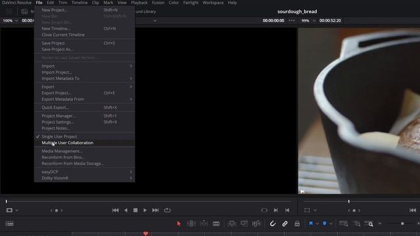Viewport: 420px width, 236px height.
Task: Expand the Export submenu
Action: 85,87
